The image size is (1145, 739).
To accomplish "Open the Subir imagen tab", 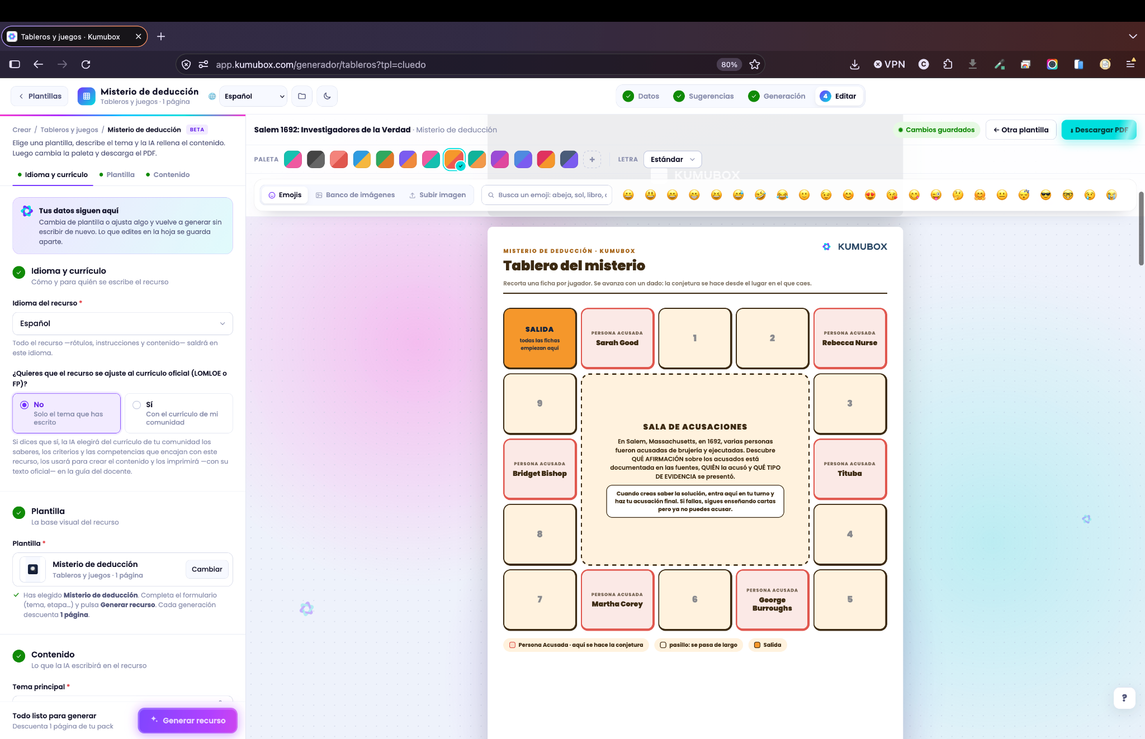I will tap(438, 195).
